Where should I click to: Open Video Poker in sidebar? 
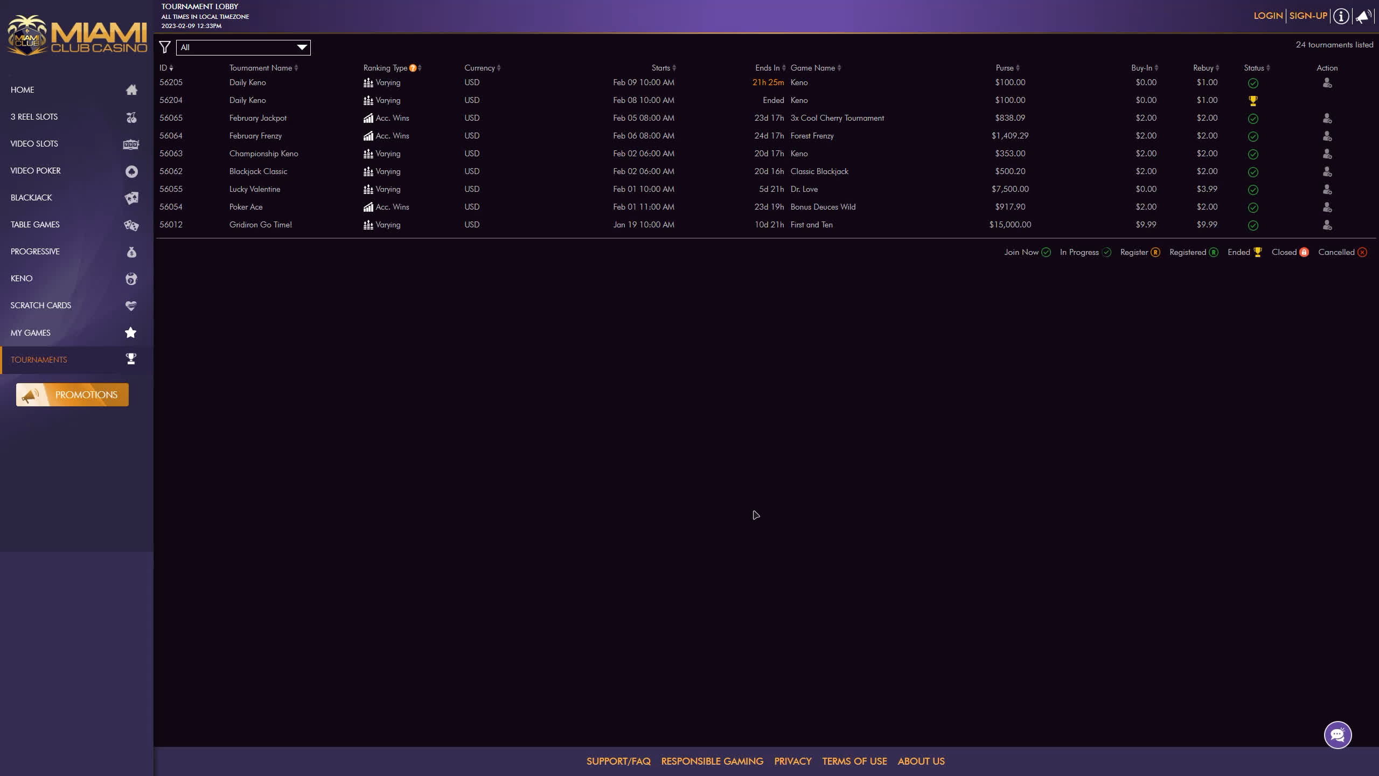[36, 171]
